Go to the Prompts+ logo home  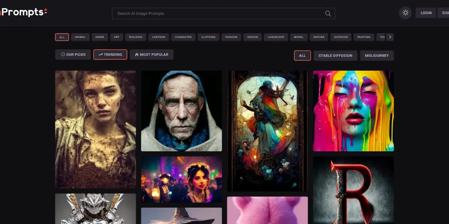23,12
